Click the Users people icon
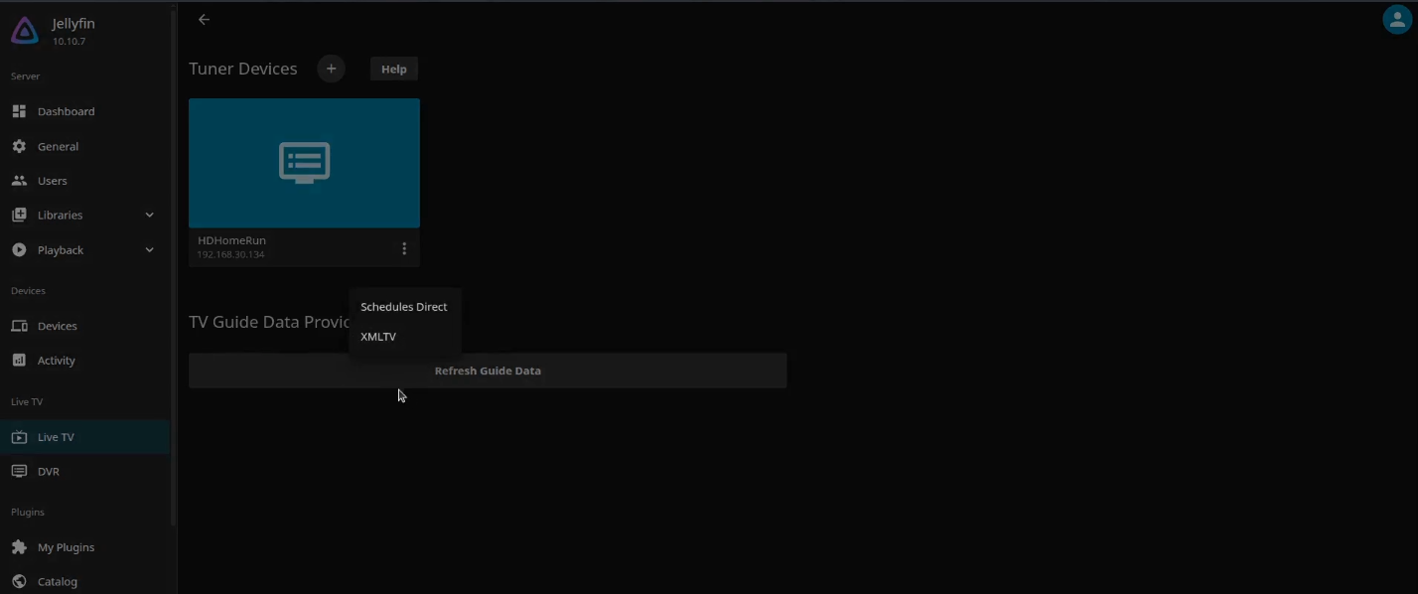Image resolution: width=1418 pixels, height=594 pixels. [x=19, y=181]
